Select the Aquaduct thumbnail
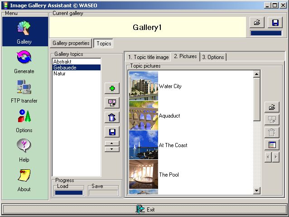289x217 pixels. 144,115
